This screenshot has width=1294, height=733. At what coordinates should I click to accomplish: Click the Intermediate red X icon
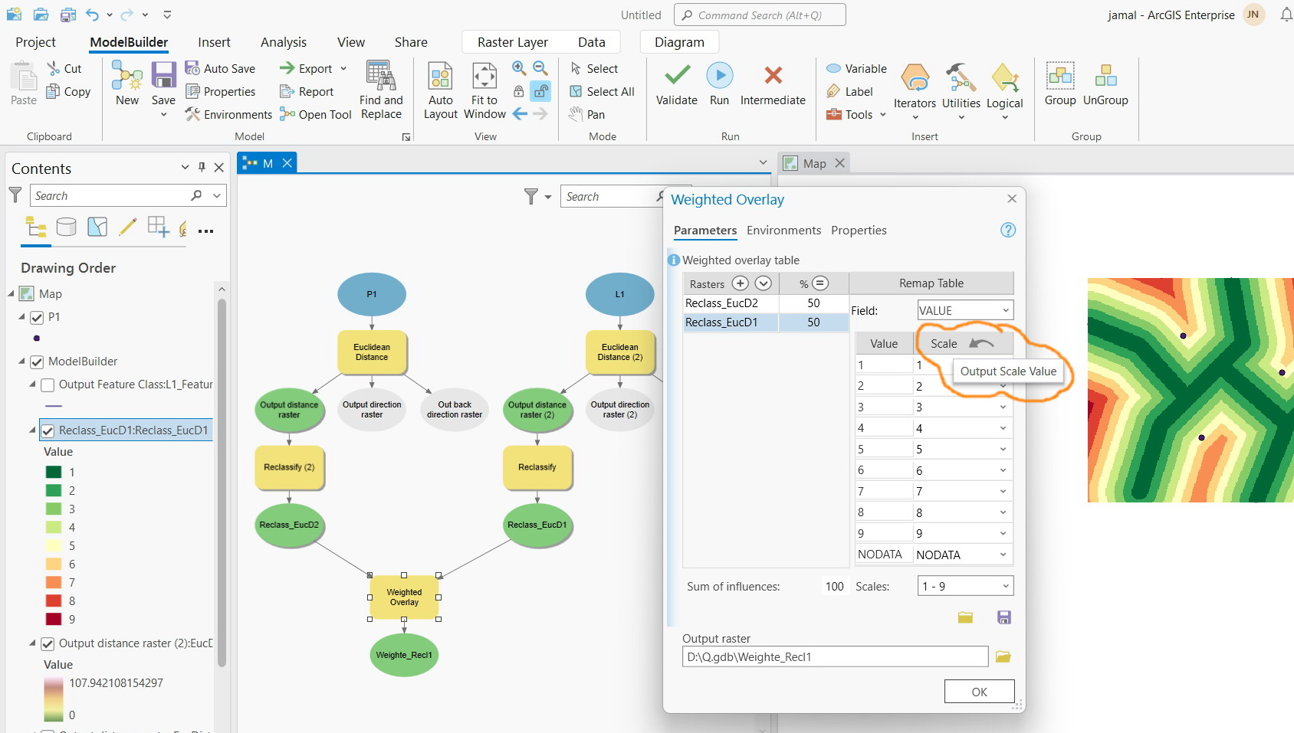(773, 77)
